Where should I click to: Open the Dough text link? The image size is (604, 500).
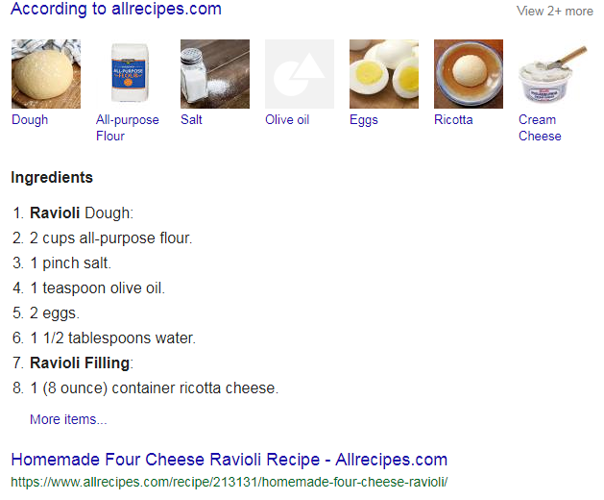(x=30, y=120)
